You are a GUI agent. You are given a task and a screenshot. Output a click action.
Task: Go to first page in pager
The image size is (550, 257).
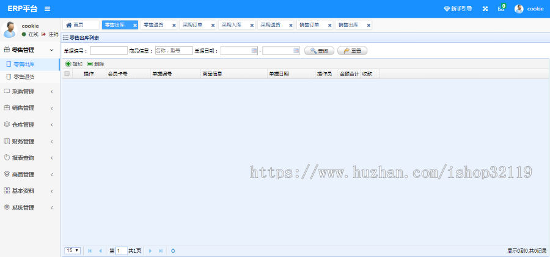click(x=90, y=251)
